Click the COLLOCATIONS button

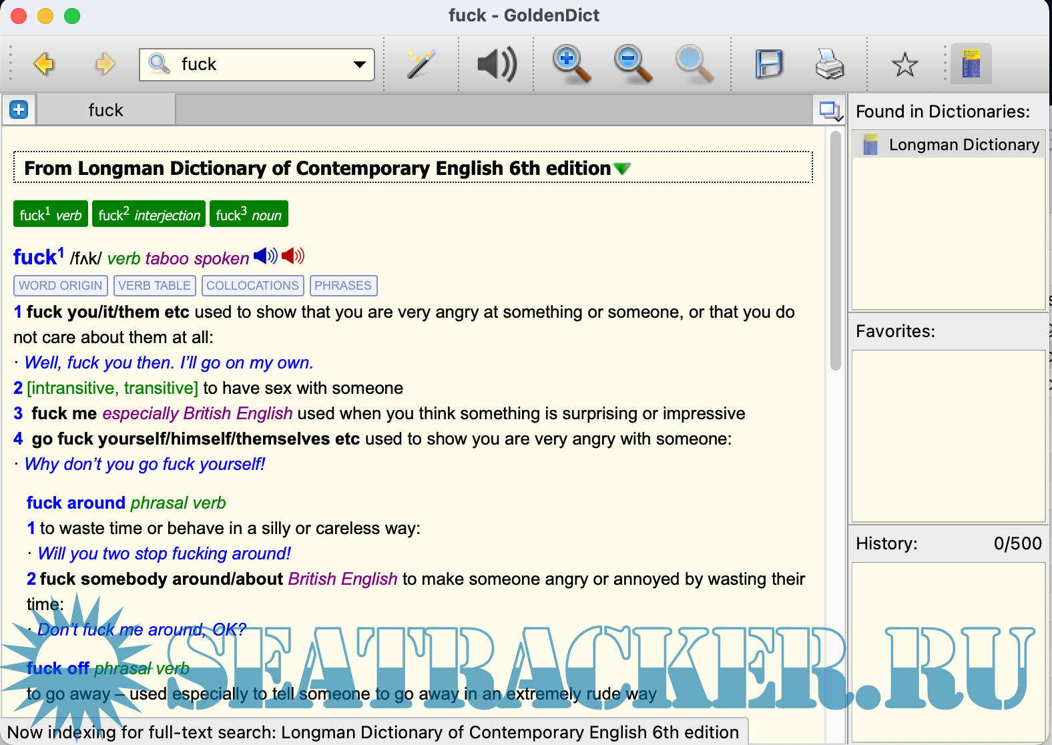point(252,286)
